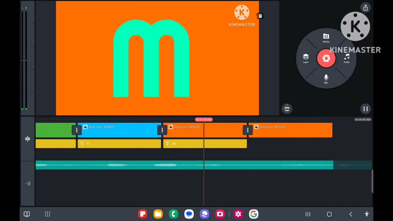Screen dimensions: 393x221
Task: Expand timeline tracks with the adjust icon
Action: click(27, 139)
